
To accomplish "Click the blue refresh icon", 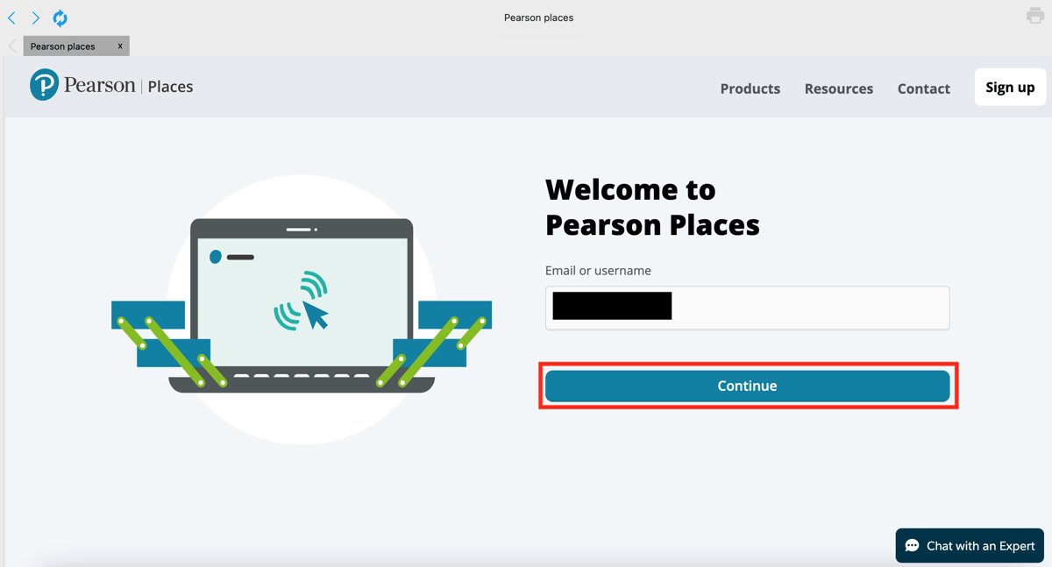I will click(60, 18).
